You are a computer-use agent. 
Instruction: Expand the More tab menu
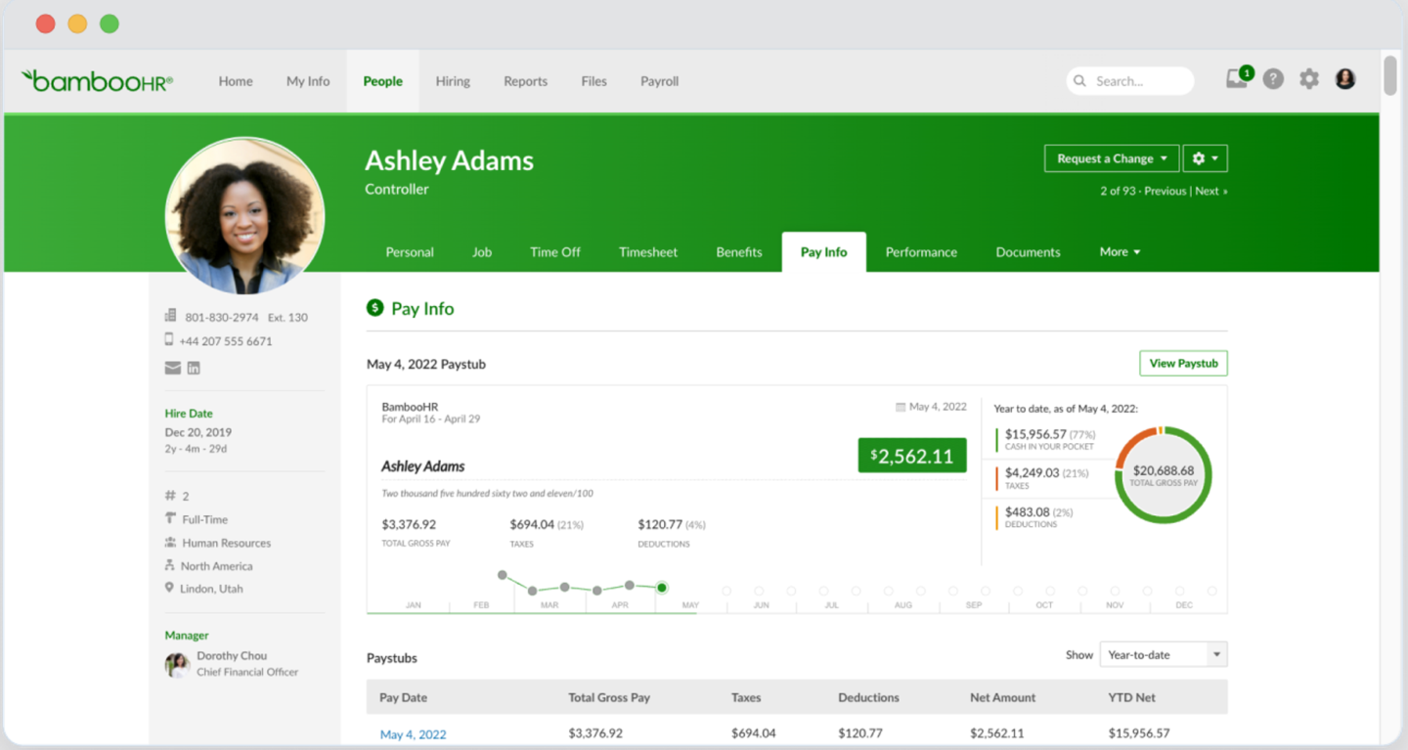[1120, 251]
